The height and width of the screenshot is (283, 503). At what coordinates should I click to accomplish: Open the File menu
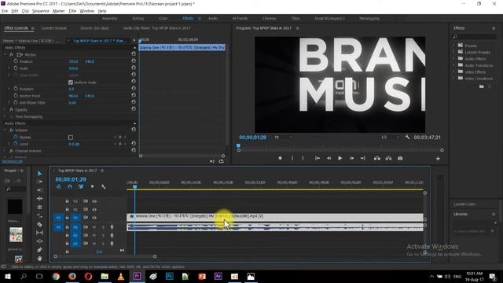(5, 11)
